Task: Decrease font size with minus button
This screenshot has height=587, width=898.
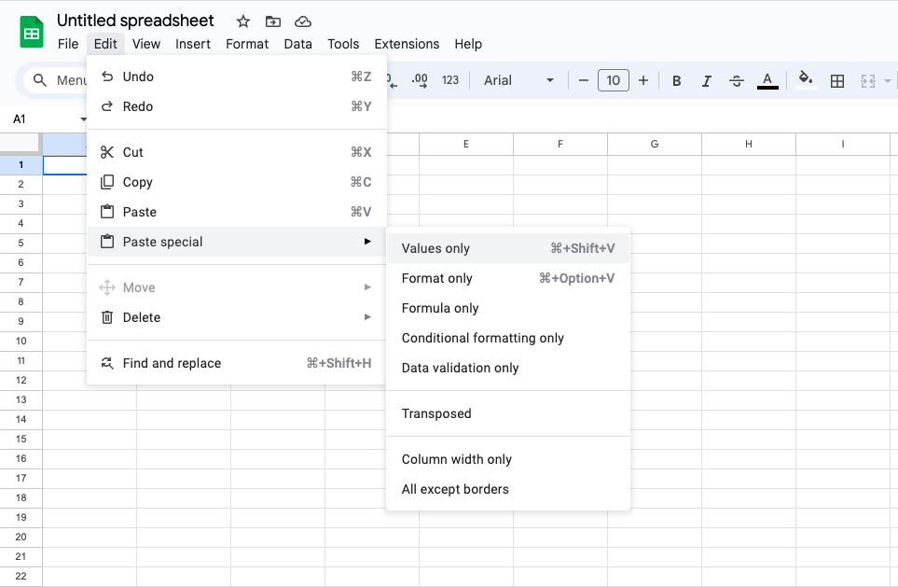Action: [584, 80]
